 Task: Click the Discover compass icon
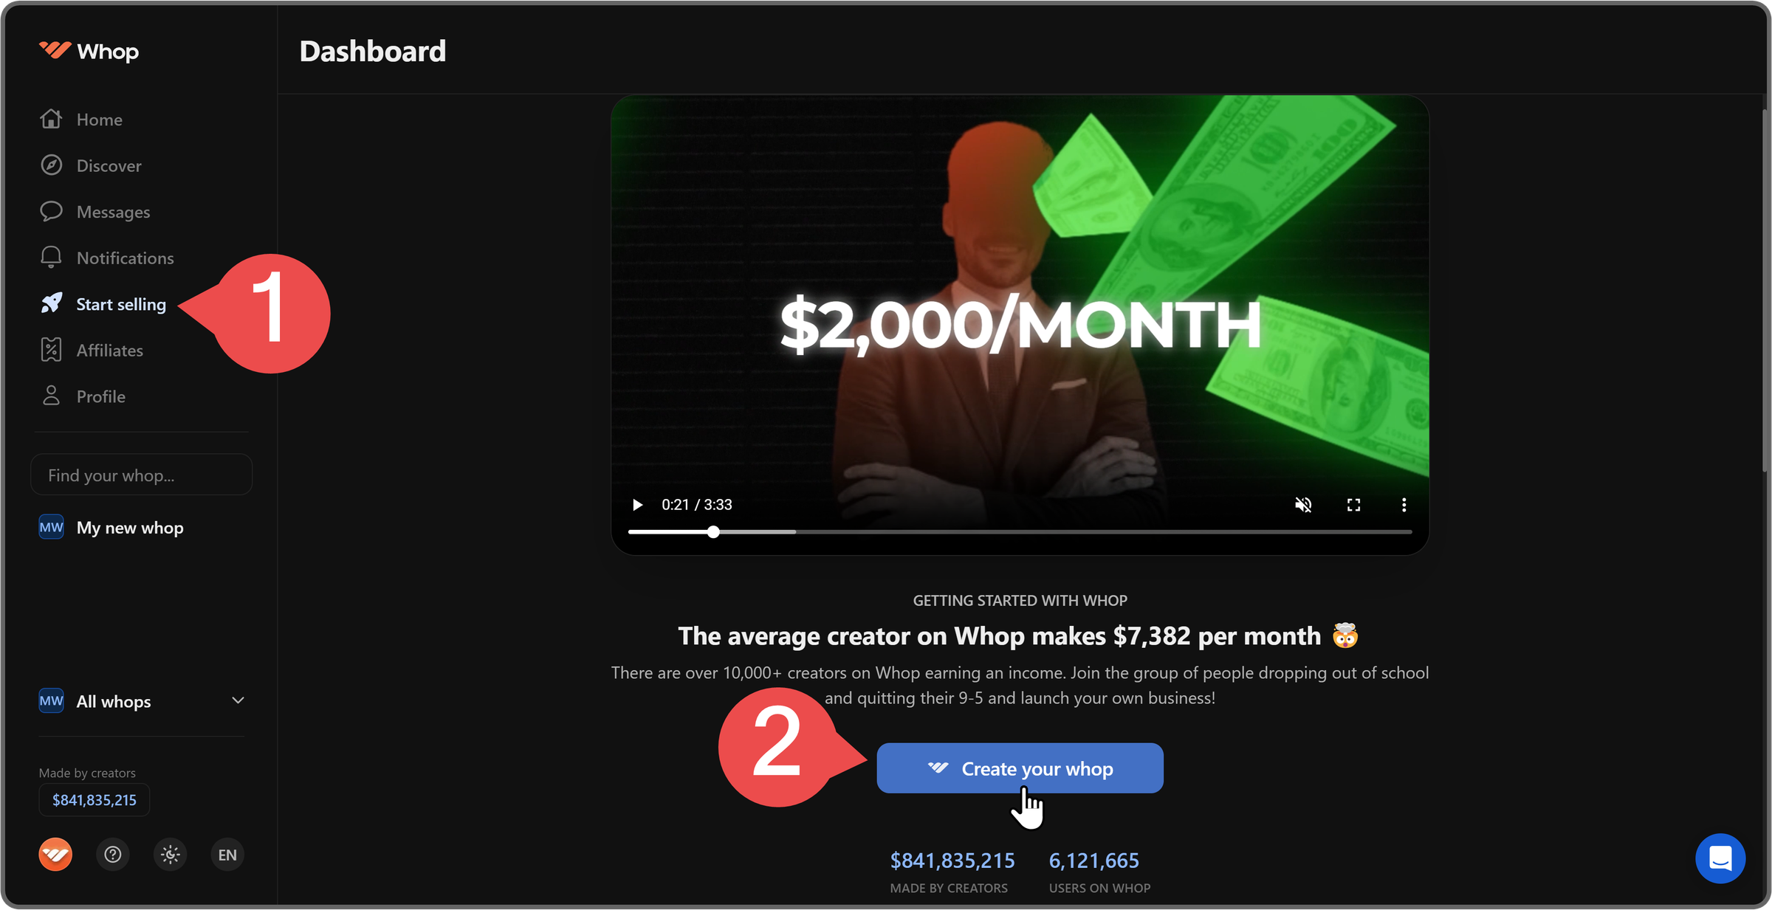click(51, 165)
